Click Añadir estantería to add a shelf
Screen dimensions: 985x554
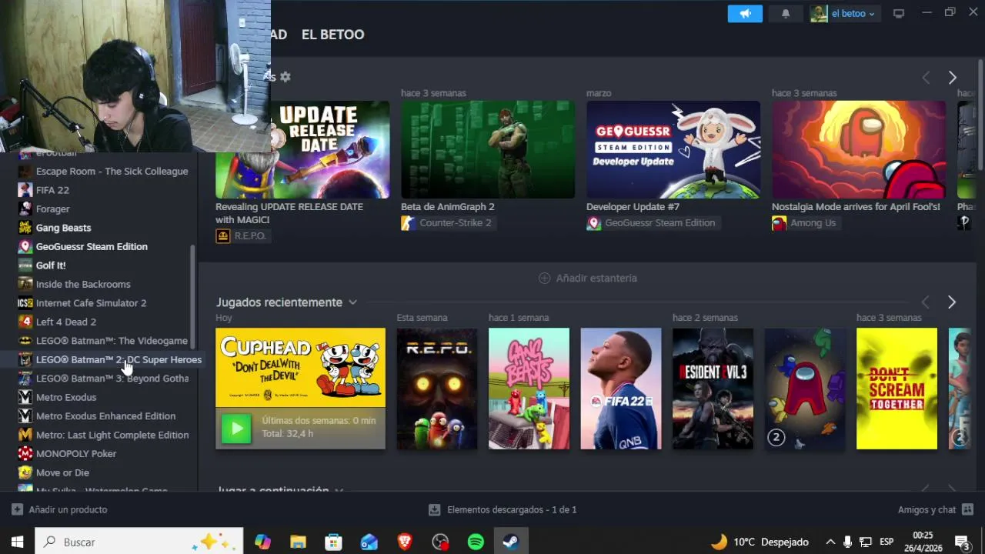[x=588, y=278]
